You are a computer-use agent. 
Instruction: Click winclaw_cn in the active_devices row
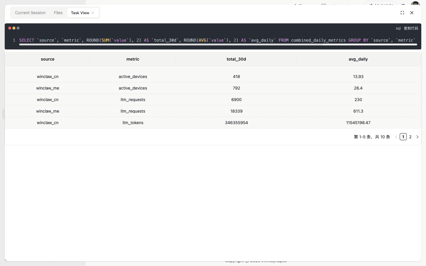coord(48,77)
